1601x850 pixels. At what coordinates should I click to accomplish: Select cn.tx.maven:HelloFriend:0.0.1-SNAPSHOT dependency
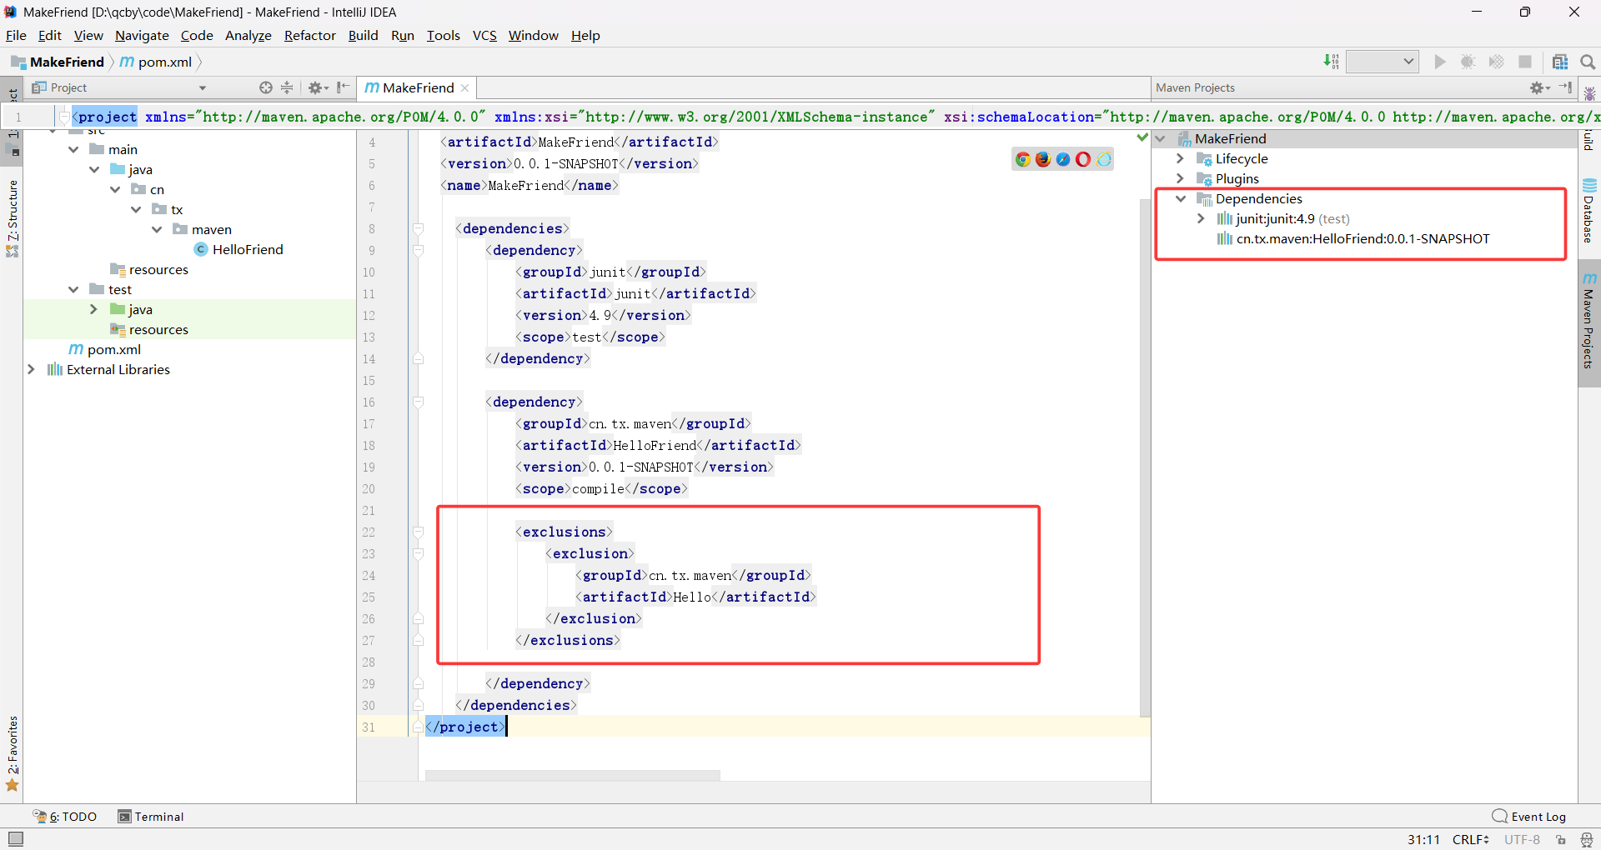(x=1353, y=238)
